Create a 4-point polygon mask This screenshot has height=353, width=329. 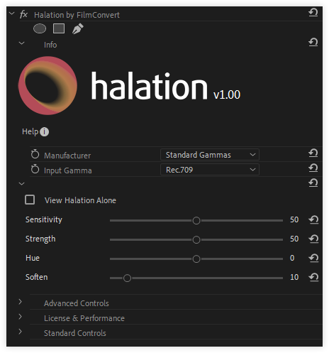[x=59, y=28]
